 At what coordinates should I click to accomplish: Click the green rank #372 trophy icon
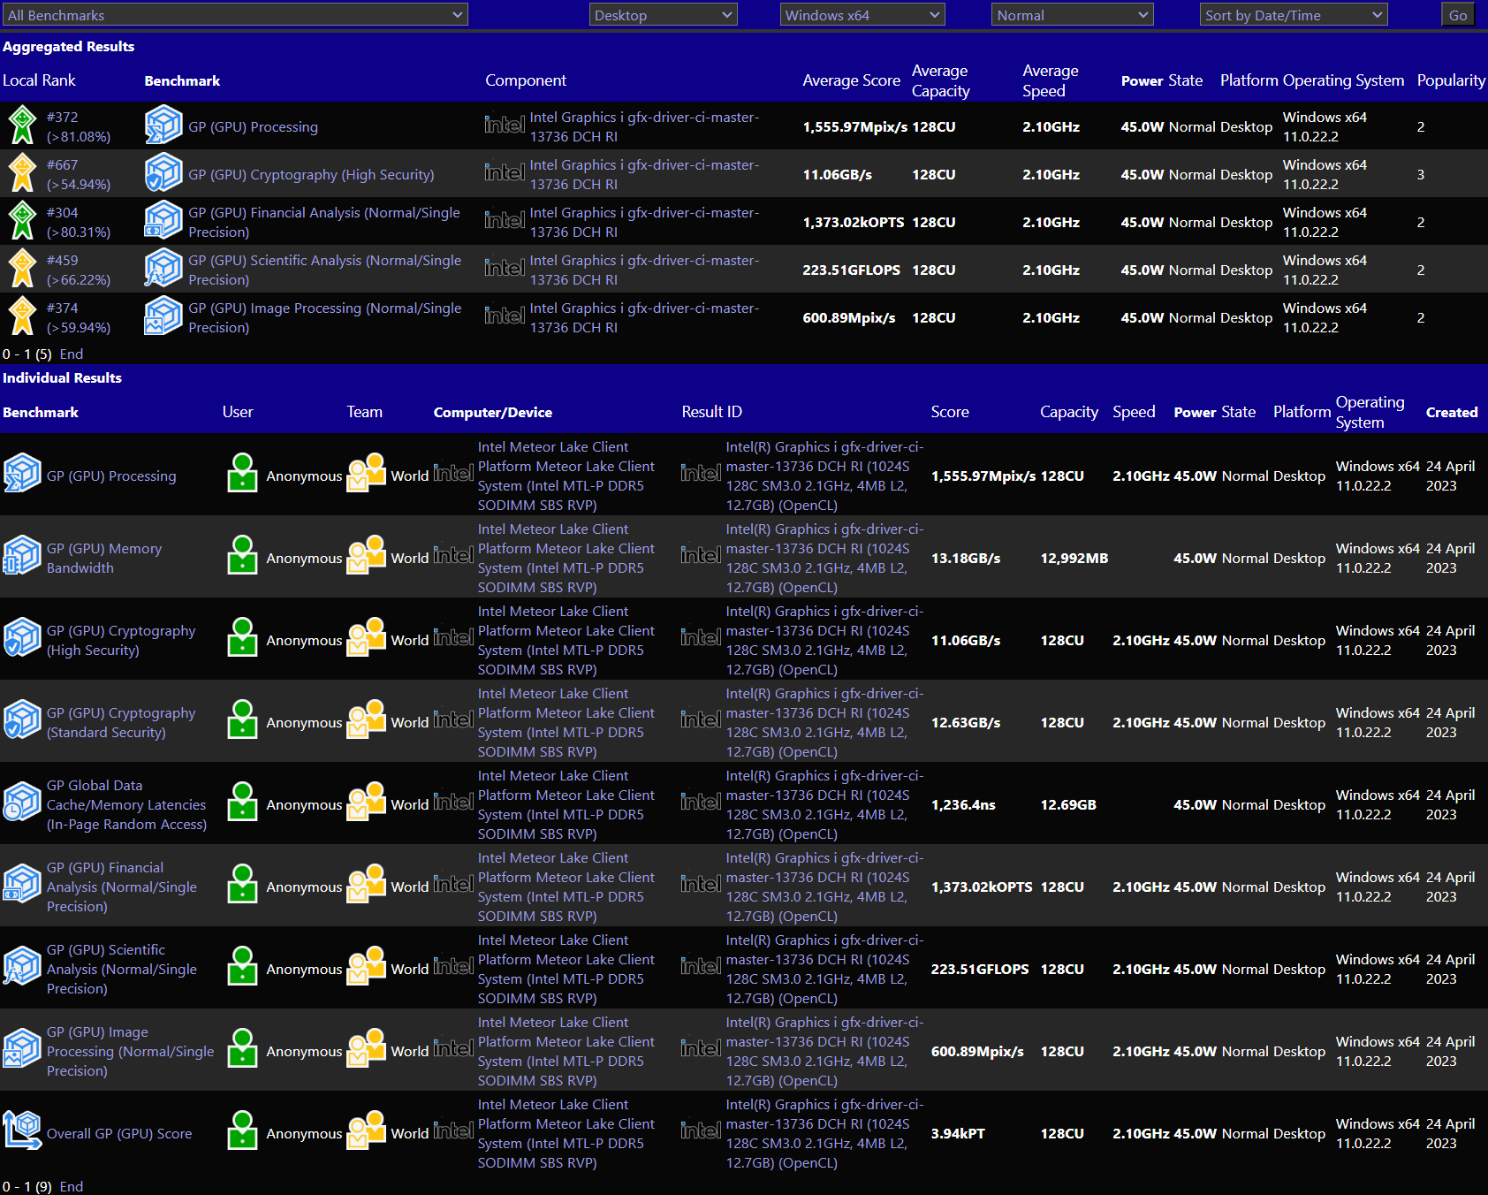pyautogui.click(x=21, y=126)
